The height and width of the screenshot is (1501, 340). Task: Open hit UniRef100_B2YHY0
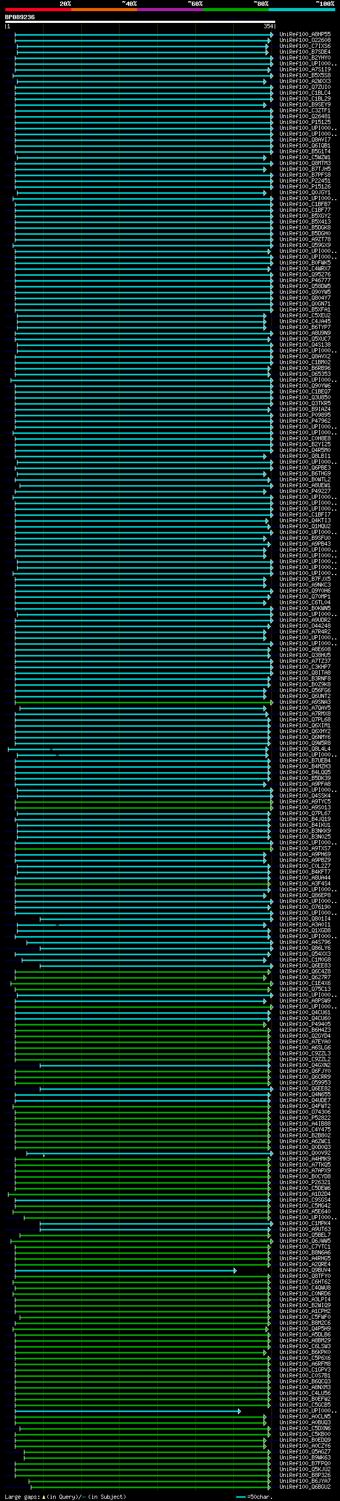(x=305, y=58)
